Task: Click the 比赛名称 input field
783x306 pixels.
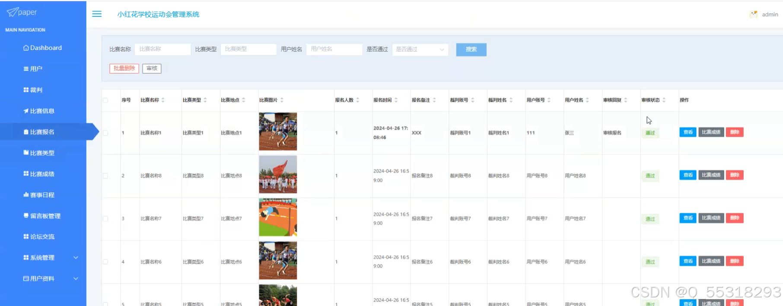Action: (x=162, y=49)
